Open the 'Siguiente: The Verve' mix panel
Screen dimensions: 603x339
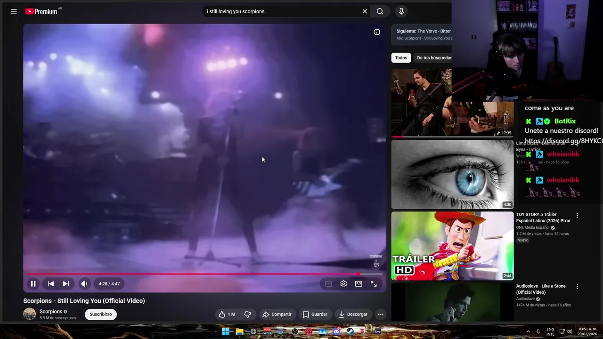[422, 34]
